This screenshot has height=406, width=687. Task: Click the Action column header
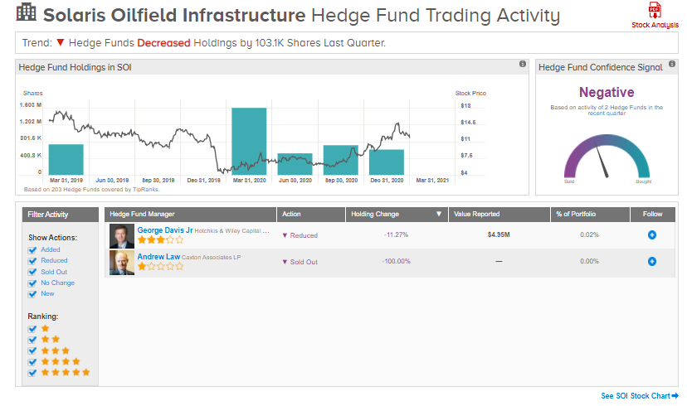291,215
